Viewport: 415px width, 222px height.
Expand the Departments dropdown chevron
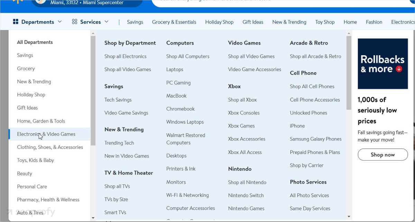pyautogui.click(x=59, y=22)
